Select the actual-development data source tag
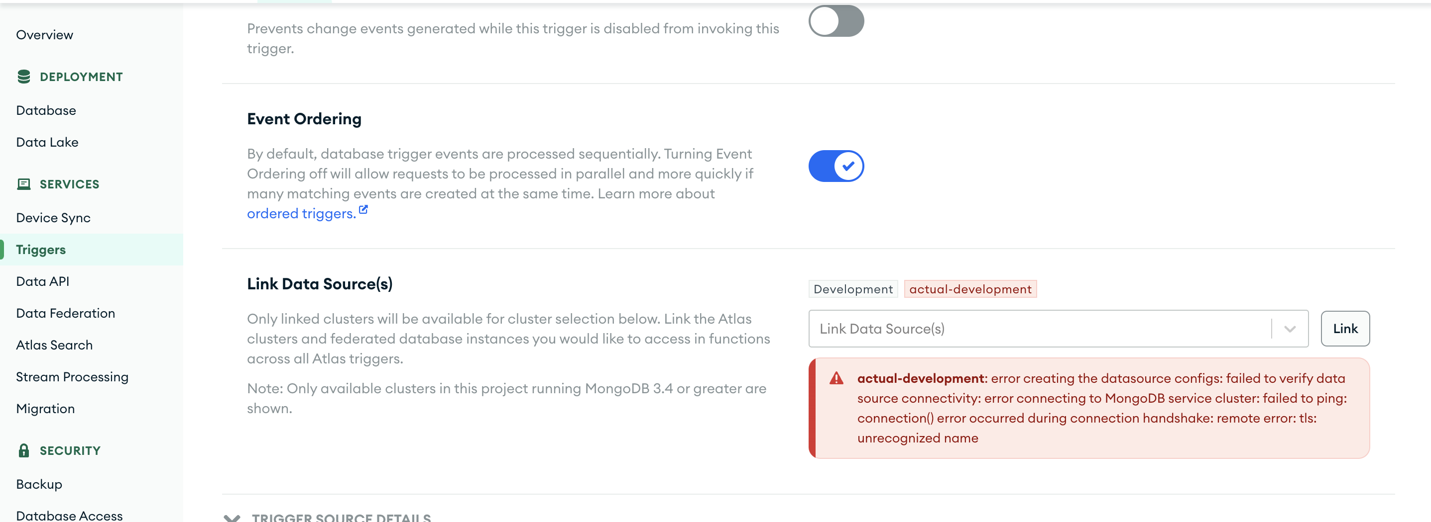 coord(970,289)
